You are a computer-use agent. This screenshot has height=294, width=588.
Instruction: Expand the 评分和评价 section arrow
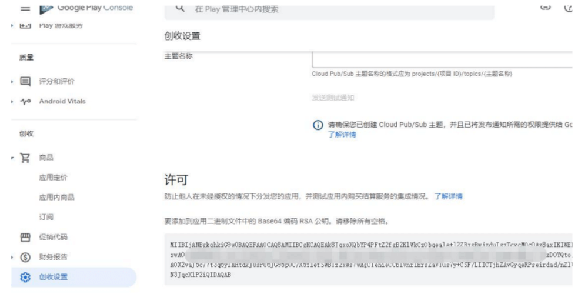[12, 82]
